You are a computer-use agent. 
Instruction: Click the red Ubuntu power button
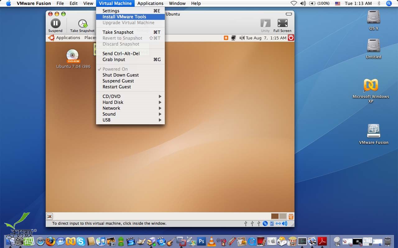291,38
